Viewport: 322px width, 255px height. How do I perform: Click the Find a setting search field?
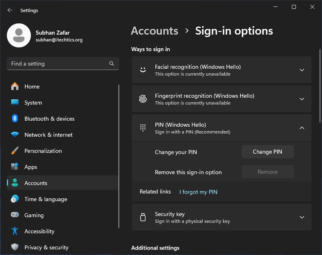(63, 64)
